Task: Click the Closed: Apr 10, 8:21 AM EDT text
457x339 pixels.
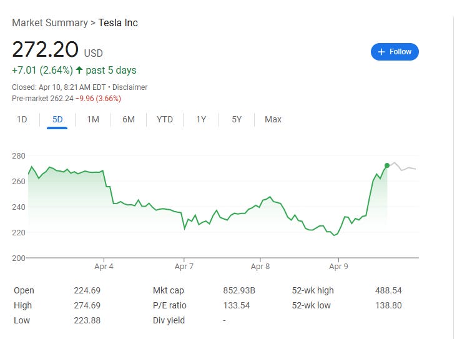Action: 59,87
